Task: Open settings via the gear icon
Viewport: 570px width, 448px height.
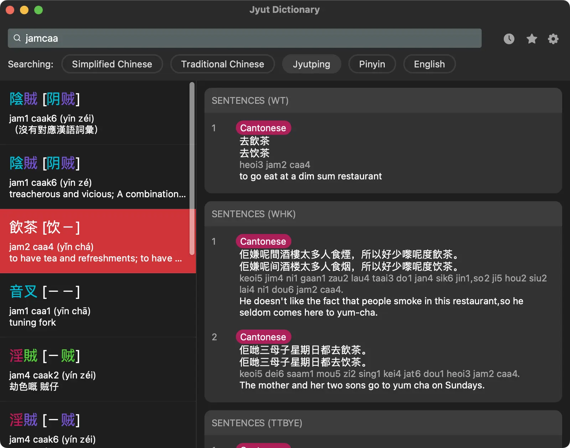Action: [x=553, y=39]
